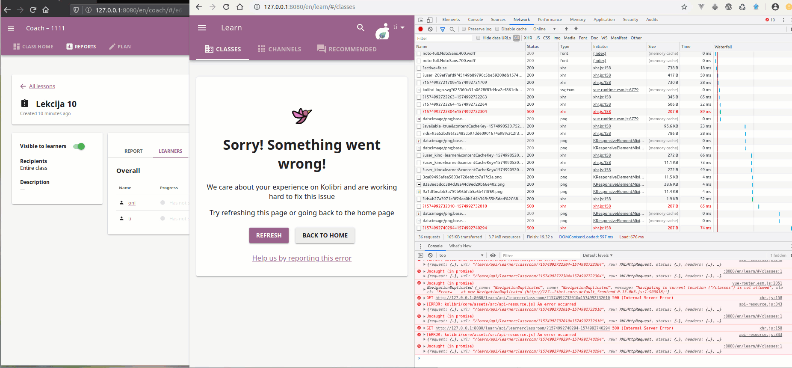Toggle the DevTools device toolbar icon
The height and width of the screenshot is (368, 792).
[430, 20]
